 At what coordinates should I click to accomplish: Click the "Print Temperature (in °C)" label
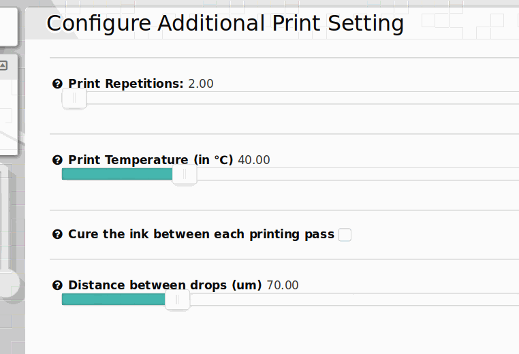point(151,160)
